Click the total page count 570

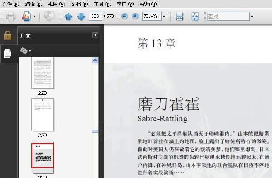(x=110, y=16)
